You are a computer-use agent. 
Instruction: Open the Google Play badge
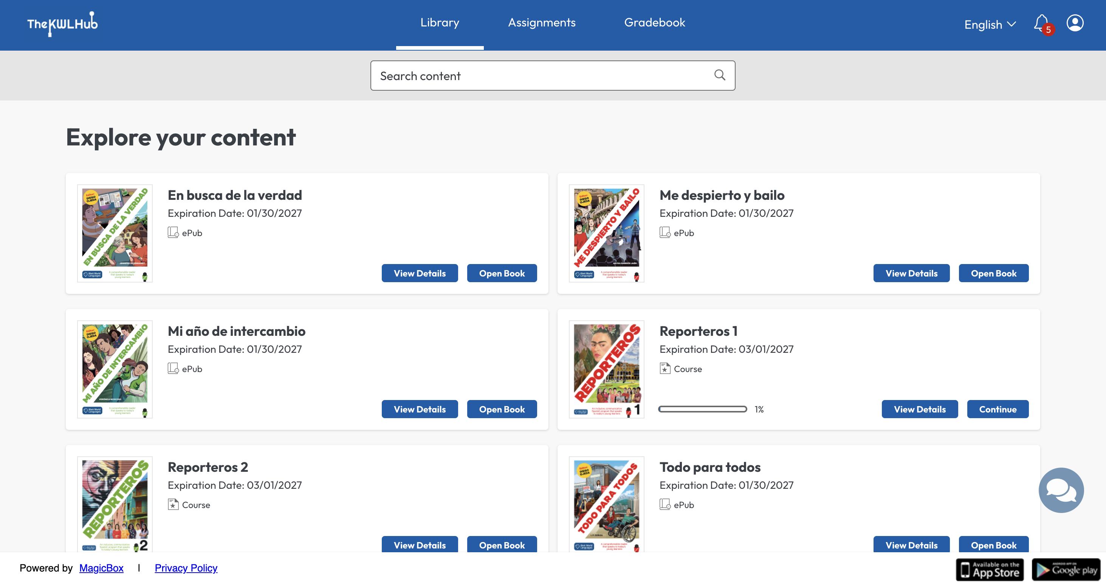point(1066,569)
